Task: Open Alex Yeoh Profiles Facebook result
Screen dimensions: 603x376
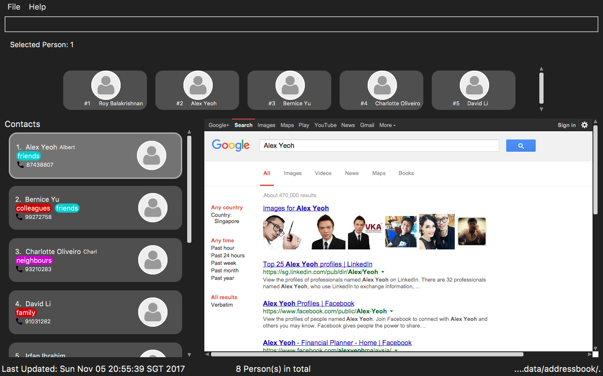Action: 309,303
